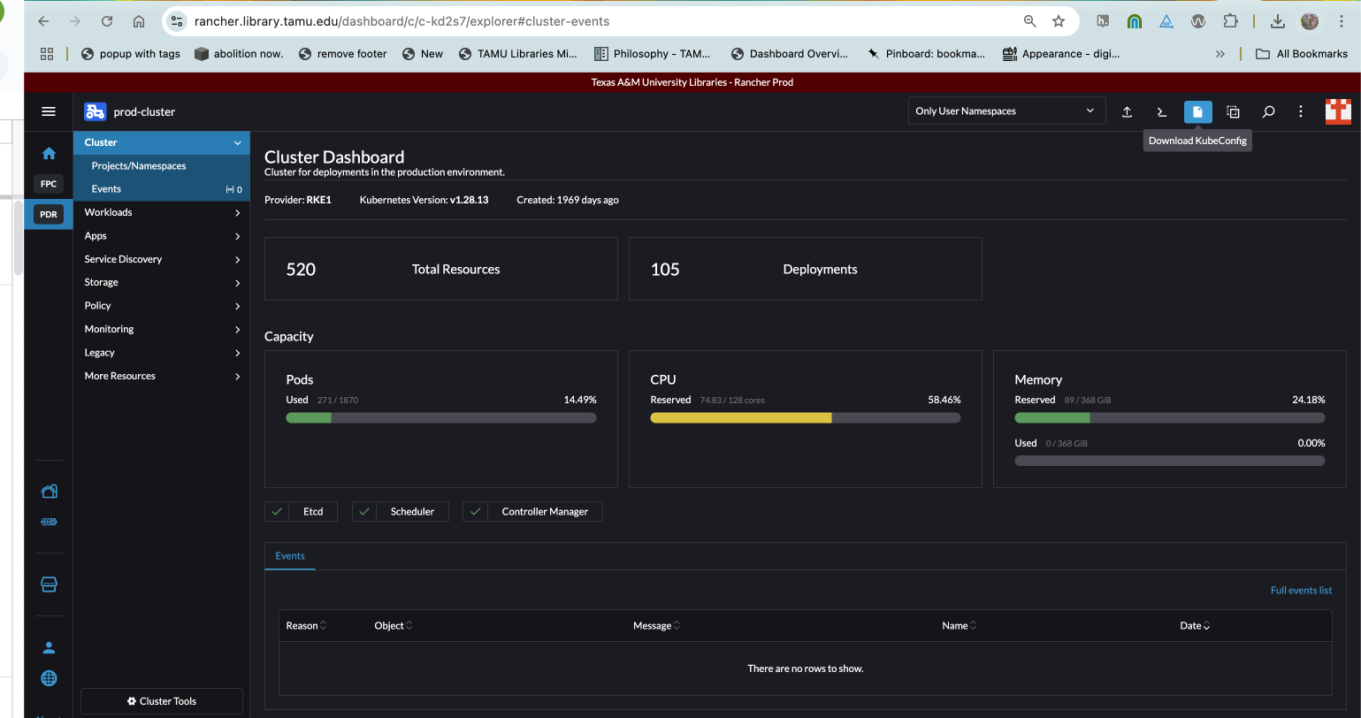Click the prod-cluster tractor icon

(95, 111)
